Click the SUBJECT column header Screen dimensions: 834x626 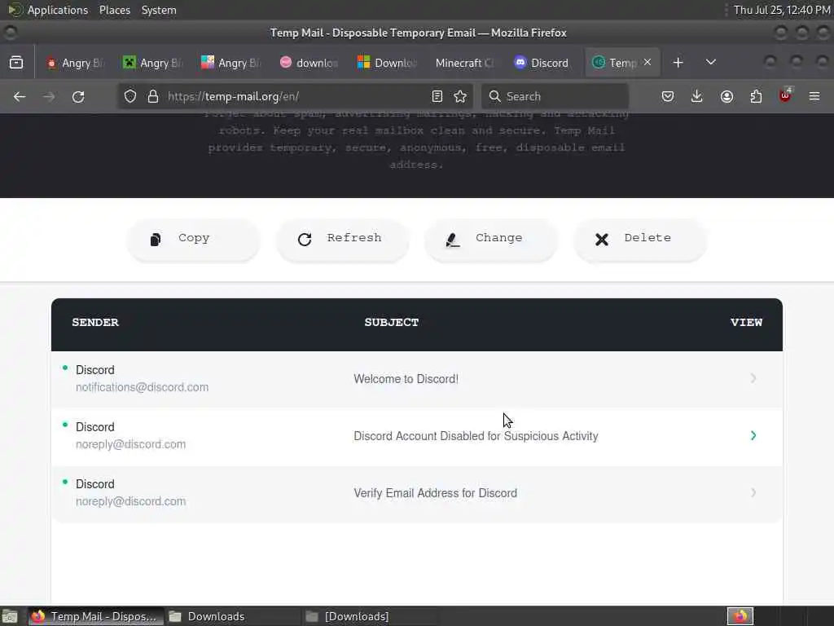(392, 323)
